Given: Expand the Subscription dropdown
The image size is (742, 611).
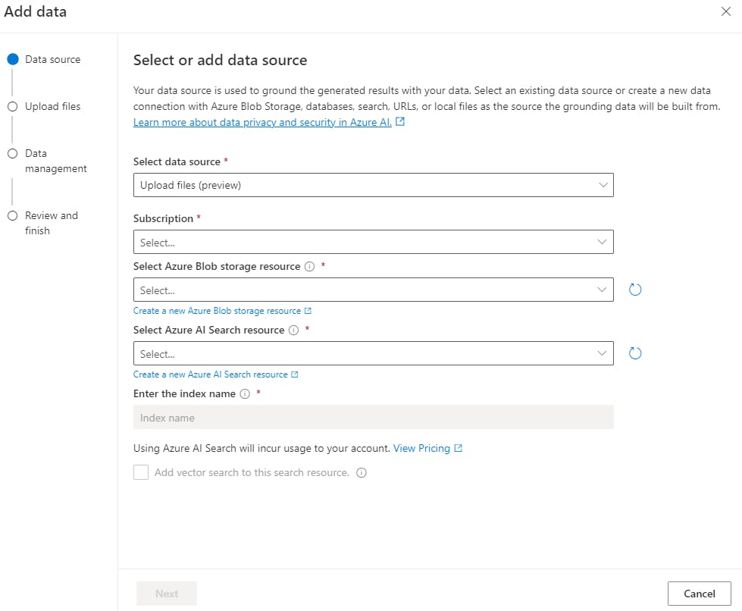Looking at the screenshot, I should pyautogui.click(x=373, y=242).
